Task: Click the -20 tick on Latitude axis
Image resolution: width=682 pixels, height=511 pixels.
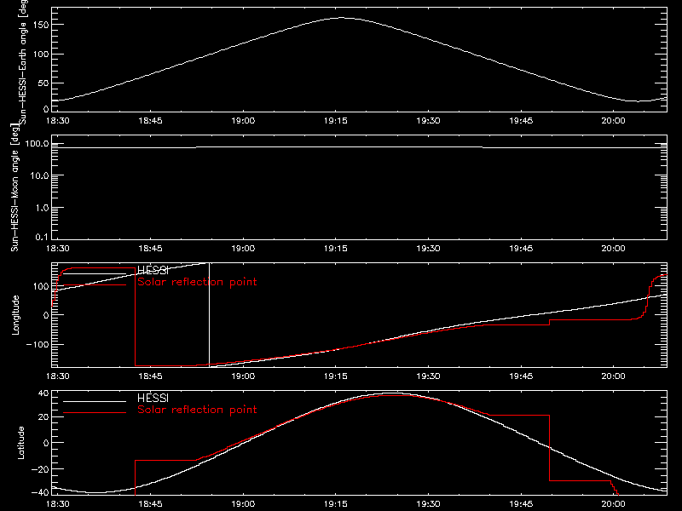Action: coord(40,469)
